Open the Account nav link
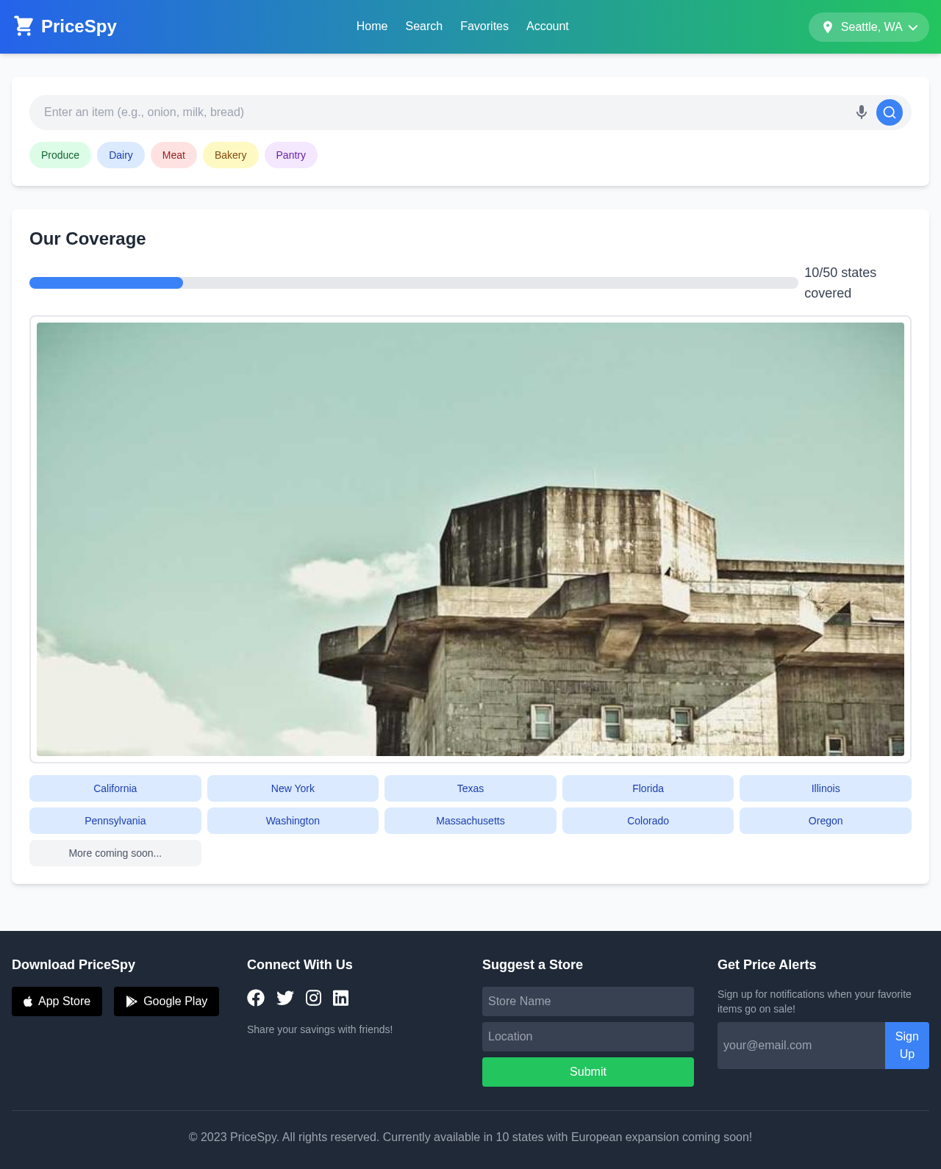This screenshot has width=941, height=1169. pos(547,26)
